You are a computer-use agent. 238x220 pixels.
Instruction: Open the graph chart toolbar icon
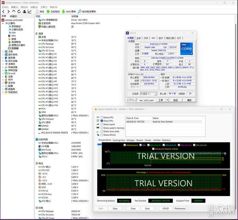pyautogui.click(x=30, y=12)
